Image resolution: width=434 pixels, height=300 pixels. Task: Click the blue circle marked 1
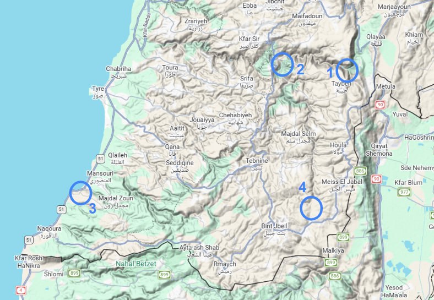(x=347, y=70)
